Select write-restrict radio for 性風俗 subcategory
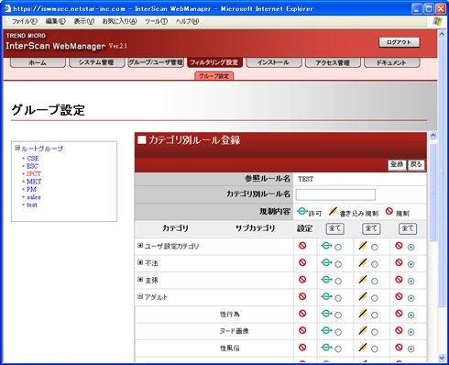Screen dimensions: 449x365 click(x=375, y=349)
